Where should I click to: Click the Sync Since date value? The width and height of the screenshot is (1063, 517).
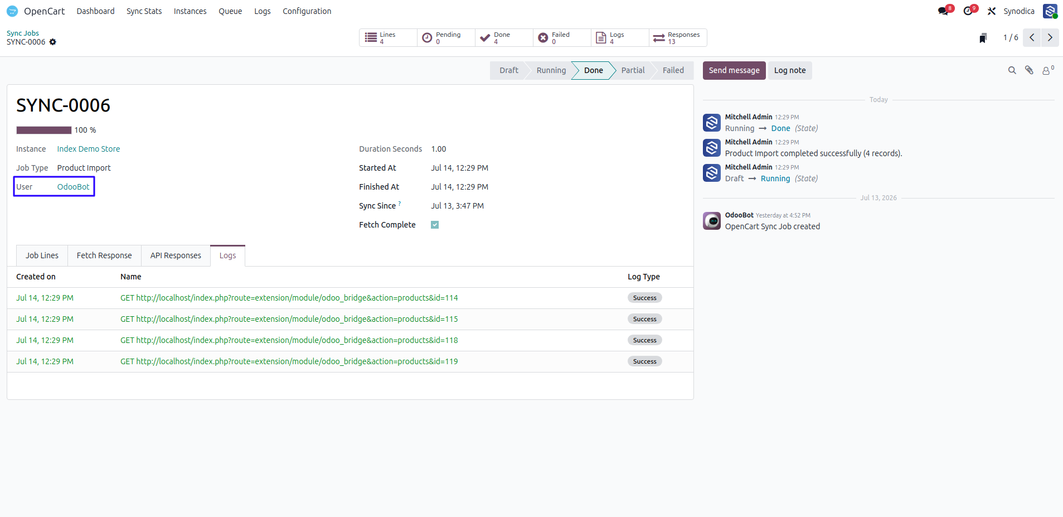[x=457, y=206]
